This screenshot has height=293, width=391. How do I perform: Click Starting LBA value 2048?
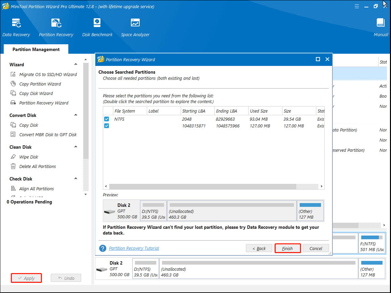[187, 119]
